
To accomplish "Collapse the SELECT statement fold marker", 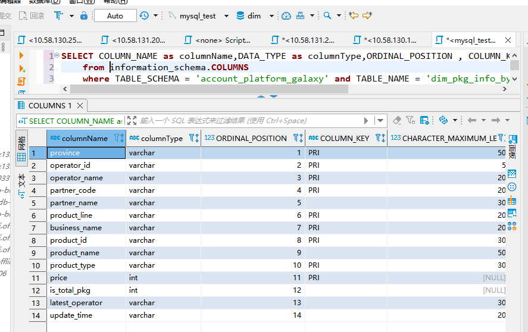I will coord(57,55).
